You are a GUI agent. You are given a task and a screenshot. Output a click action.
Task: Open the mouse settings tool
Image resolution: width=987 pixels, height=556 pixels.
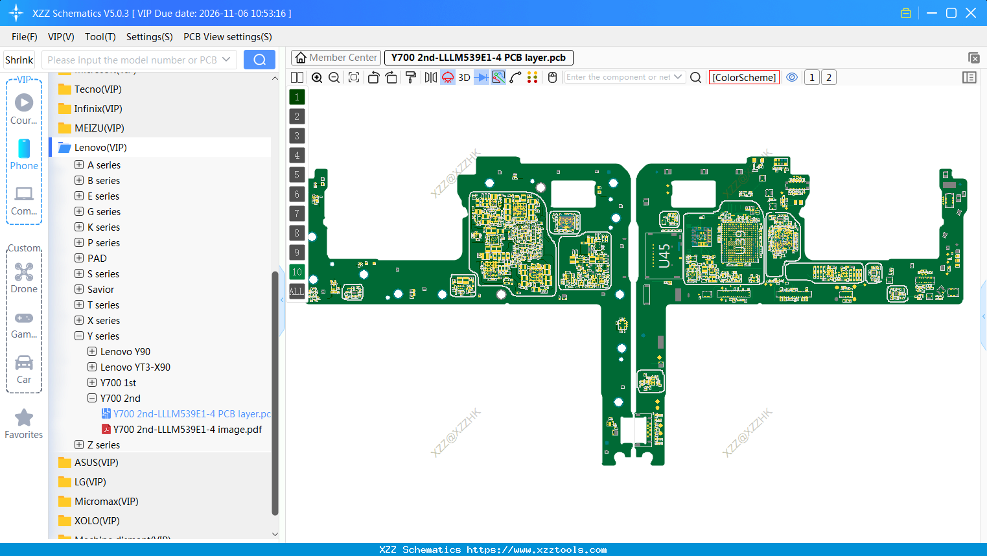552,77
